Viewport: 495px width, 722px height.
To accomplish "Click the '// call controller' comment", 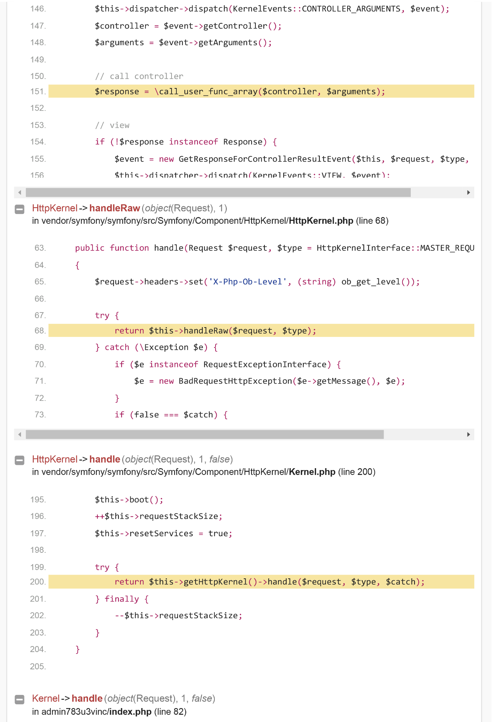I will [x=139, y=76].
